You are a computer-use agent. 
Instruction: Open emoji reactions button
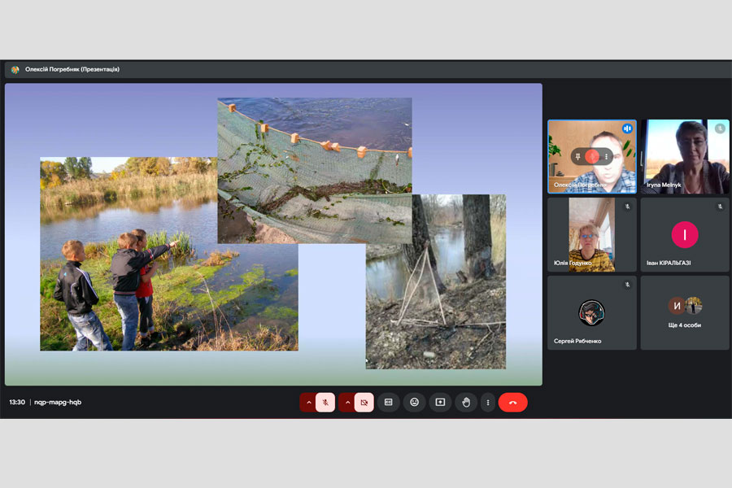click(414, 402)
